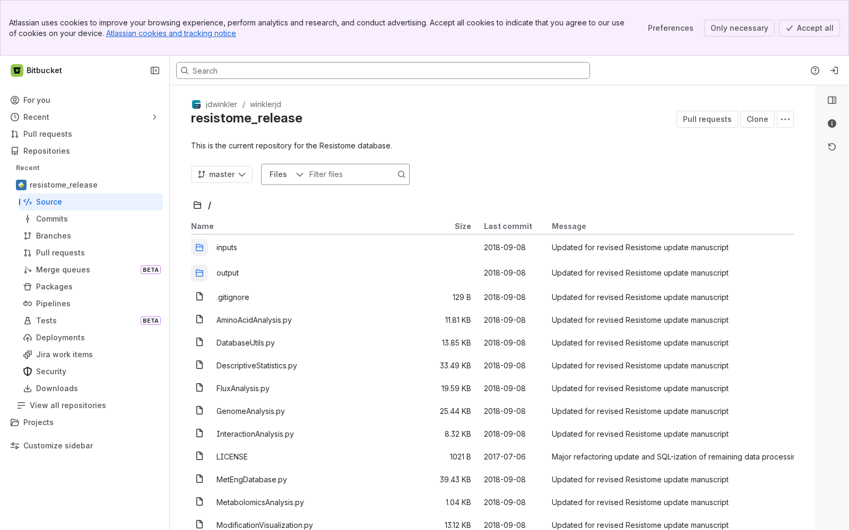Open Jira work items in sidebar

click(x=91, y=355)
